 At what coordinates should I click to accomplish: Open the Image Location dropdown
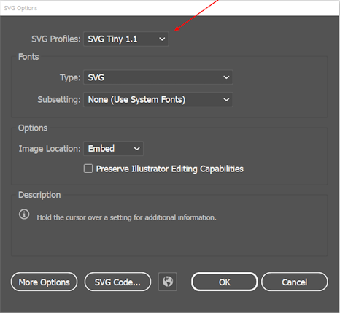tap(113, 149)
